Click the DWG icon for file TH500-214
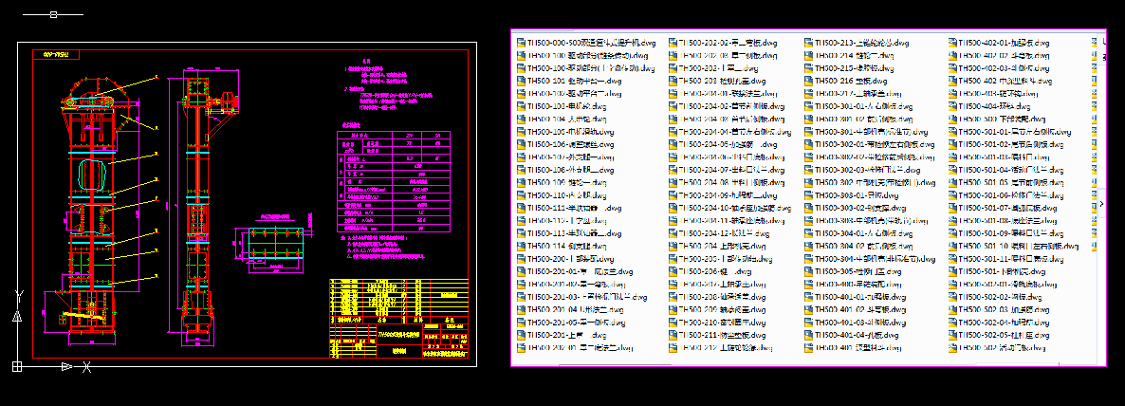 (809, 56)
